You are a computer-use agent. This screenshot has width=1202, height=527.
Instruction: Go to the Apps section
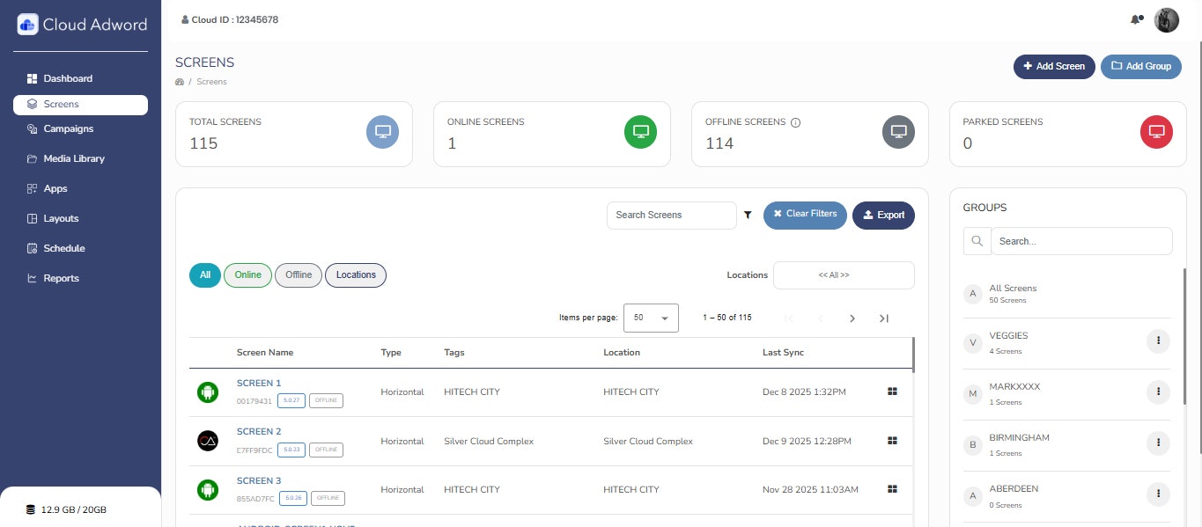(x=55, y=188)
